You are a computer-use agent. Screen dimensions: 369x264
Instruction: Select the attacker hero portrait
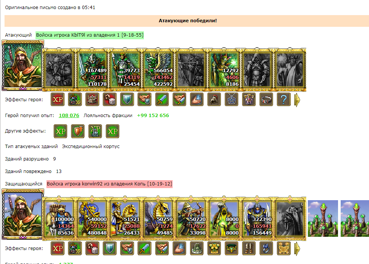[22, 65]
